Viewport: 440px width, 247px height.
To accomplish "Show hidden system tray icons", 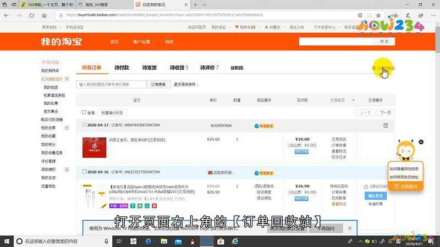I will point(360,241).
